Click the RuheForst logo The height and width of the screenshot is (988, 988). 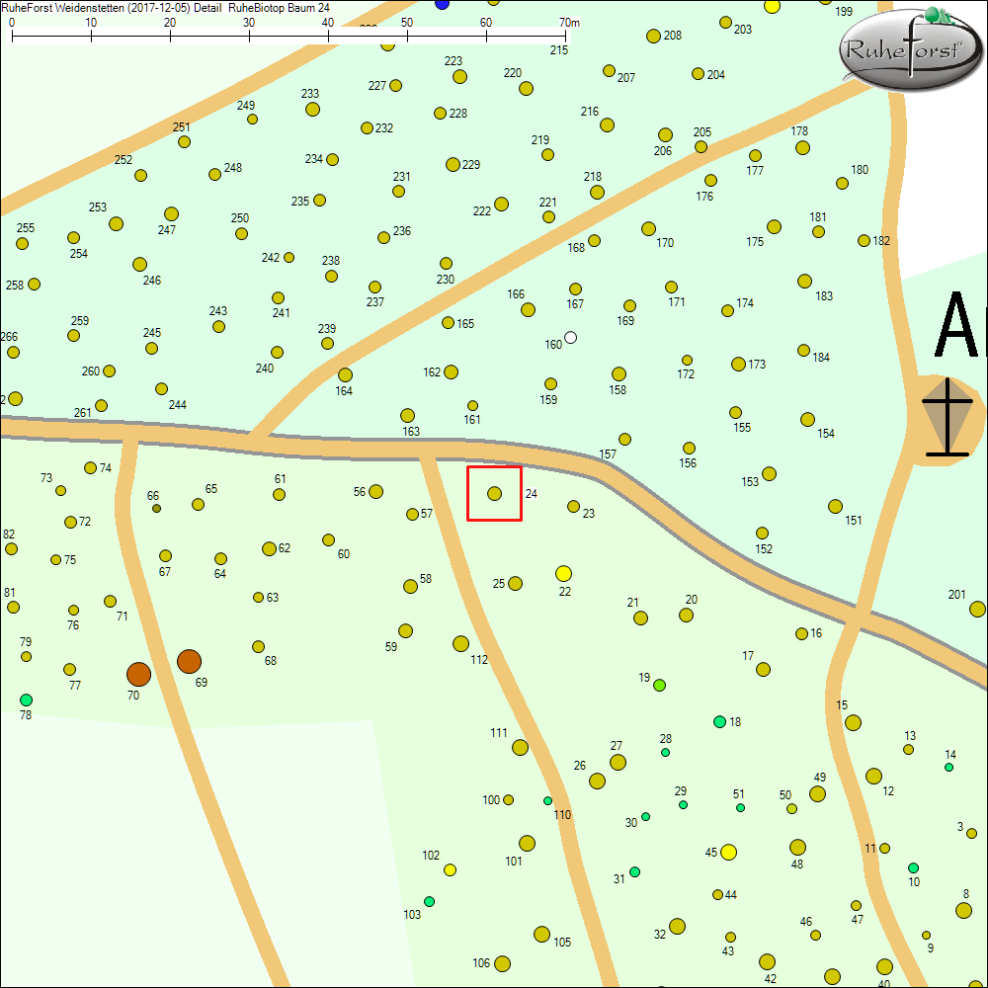[x=912, y=51]
